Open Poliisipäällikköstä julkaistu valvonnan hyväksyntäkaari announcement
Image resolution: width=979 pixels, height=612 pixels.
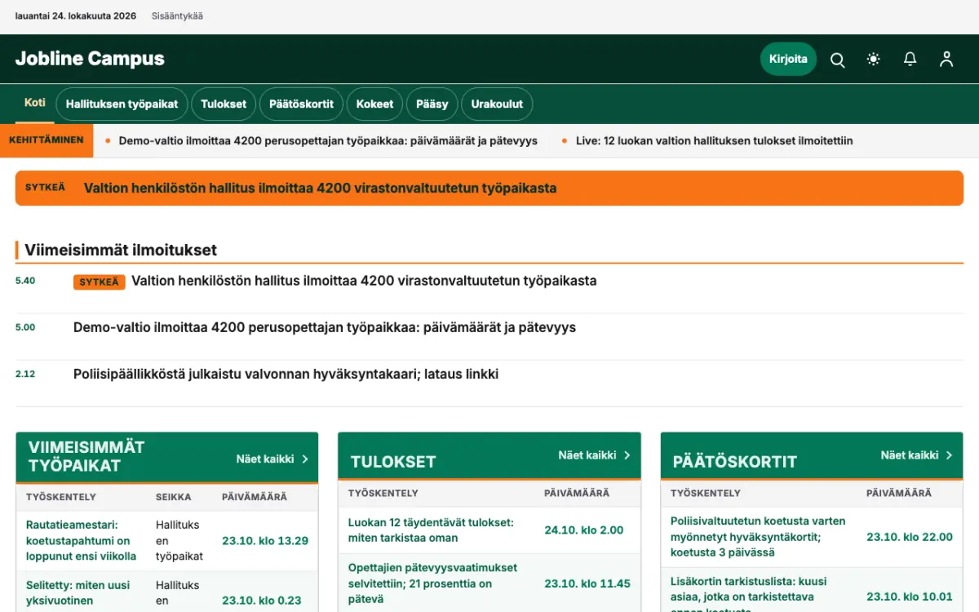(286, 374)
